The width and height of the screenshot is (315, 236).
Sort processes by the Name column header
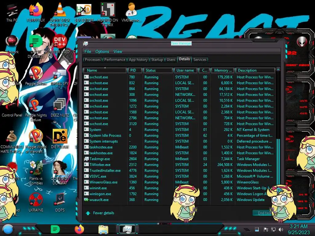coord(105,70)
